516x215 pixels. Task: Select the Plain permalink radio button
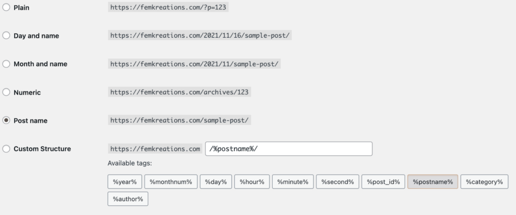coord(7,8)
